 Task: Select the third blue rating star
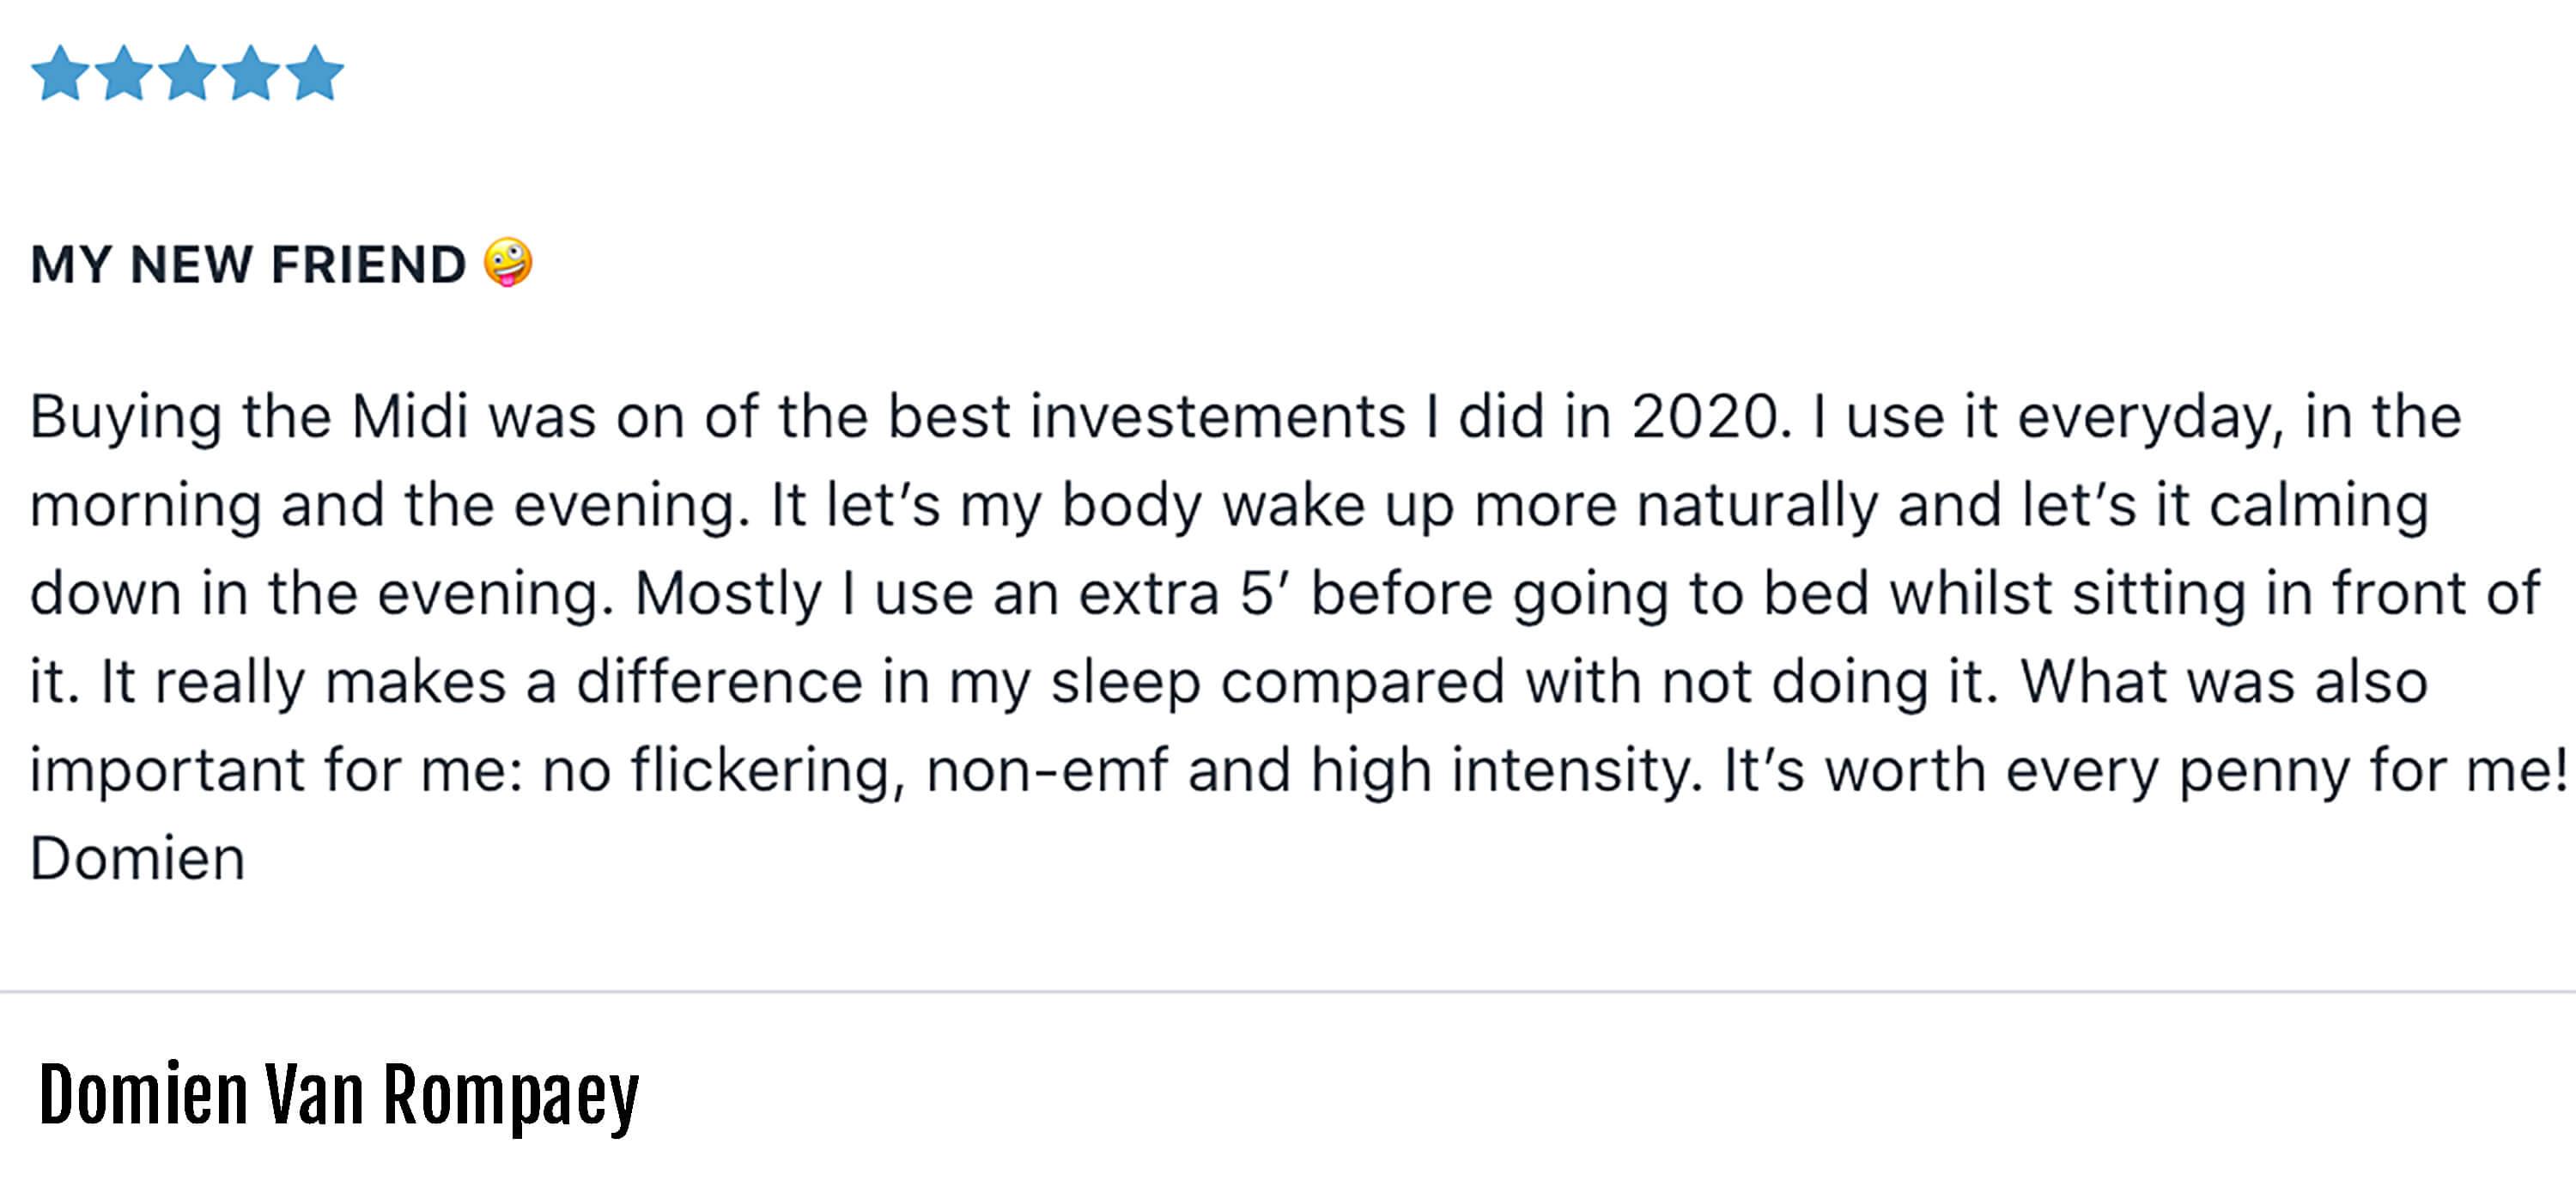(188, 73)
